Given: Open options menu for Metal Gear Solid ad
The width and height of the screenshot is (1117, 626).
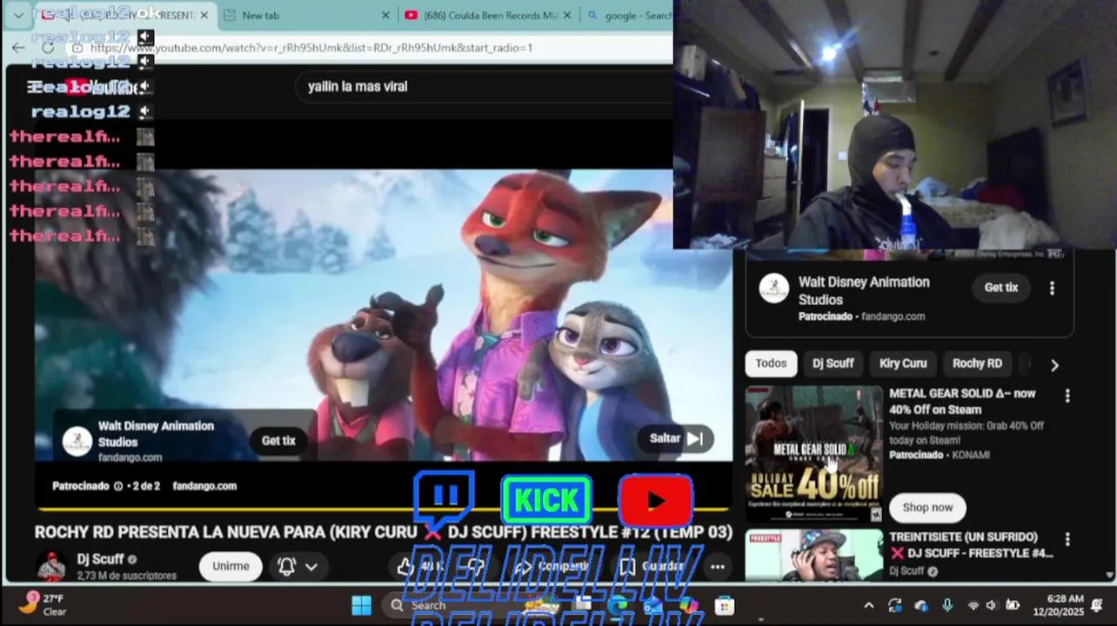Looking at the screenshot, I should pos(1067,396).
